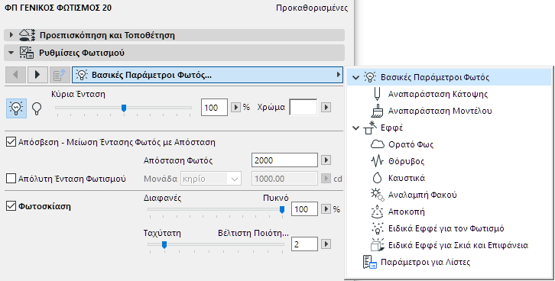Click the previous page left arrow button
Viewport: 555px width, 281px height.
[15, 75]
